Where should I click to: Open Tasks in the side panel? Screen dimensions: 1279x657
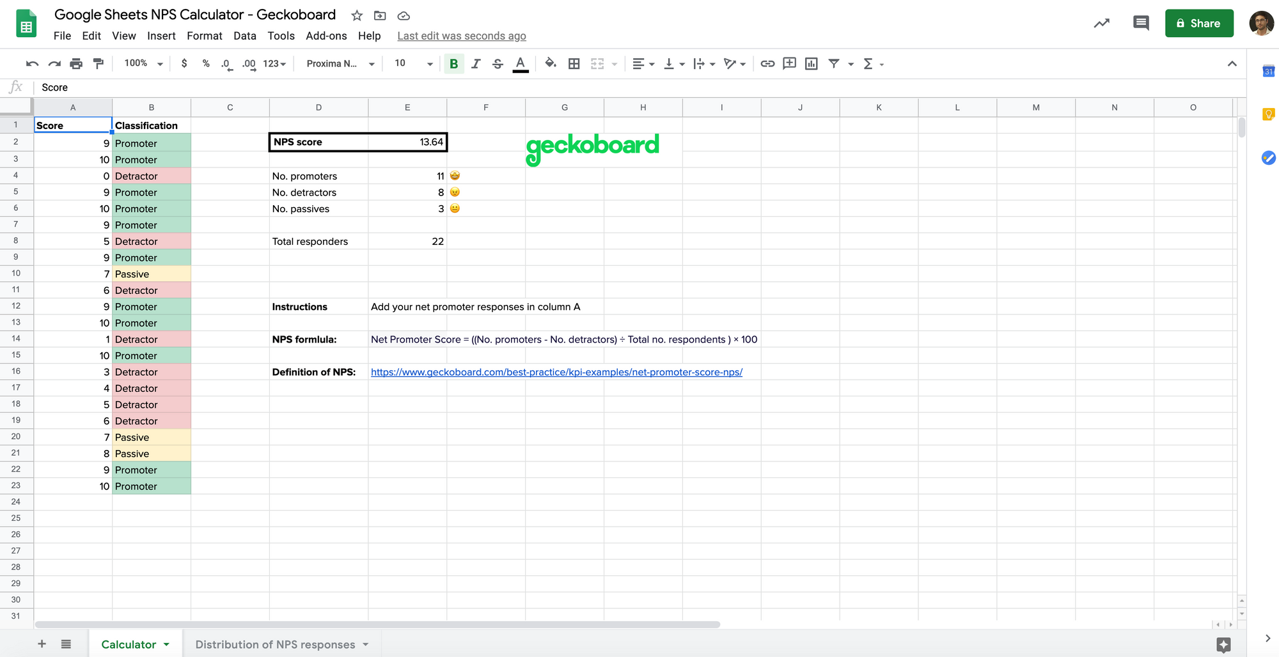tap(1269, 158)
